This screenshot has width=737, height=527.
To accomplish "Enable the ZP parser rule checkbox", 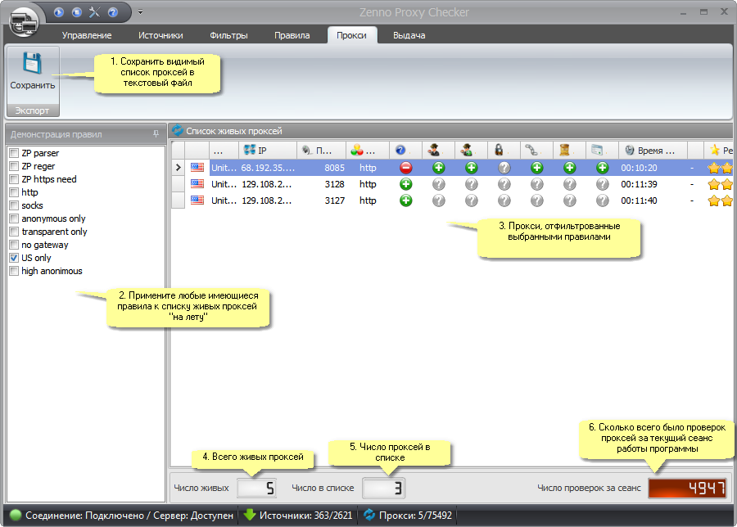I will point(13,153).
